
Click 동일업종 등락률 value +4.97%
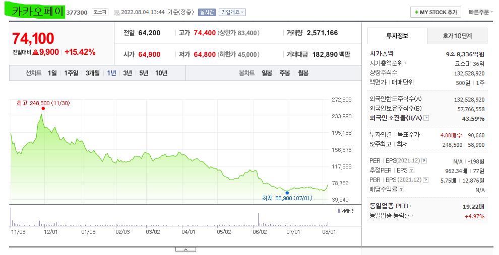[x=474, y=217]
